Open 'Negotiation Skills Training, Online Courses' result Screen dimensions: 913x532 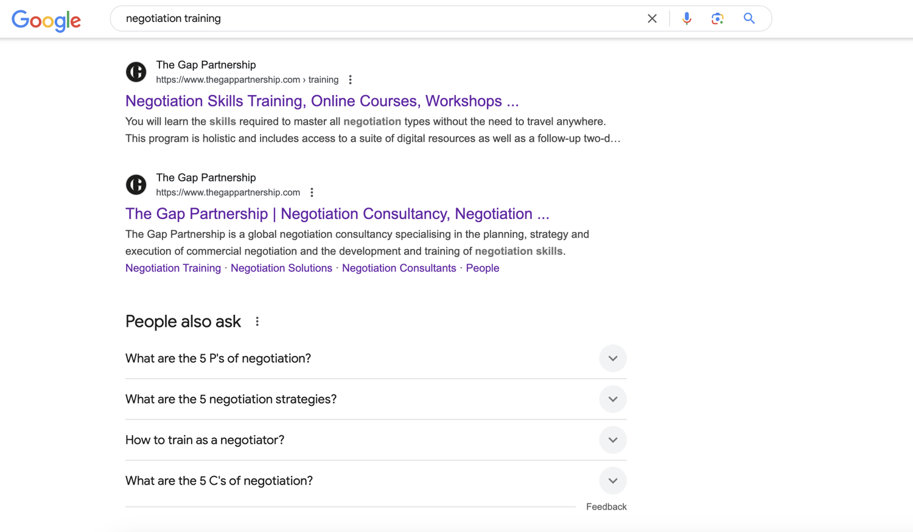point(322,101)
